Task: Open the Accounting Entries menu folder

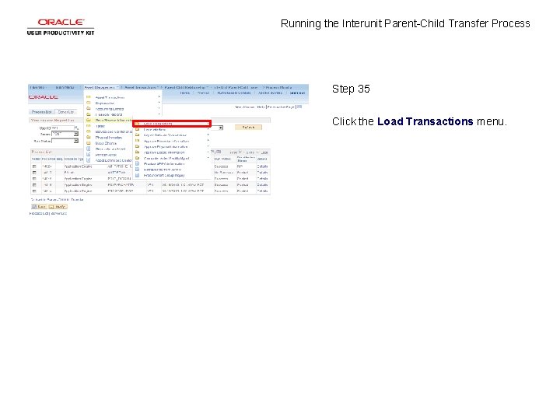Action: 110,109
